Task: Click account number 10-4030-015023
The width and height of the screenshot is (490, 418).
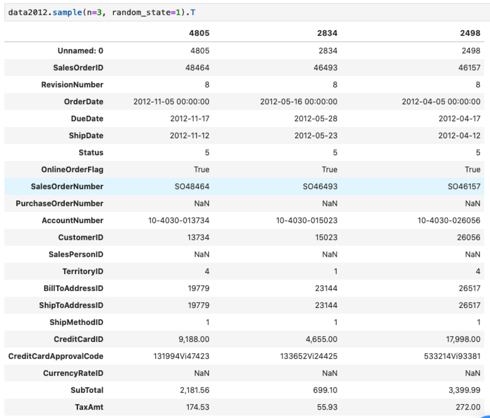Action: [307, 221]
